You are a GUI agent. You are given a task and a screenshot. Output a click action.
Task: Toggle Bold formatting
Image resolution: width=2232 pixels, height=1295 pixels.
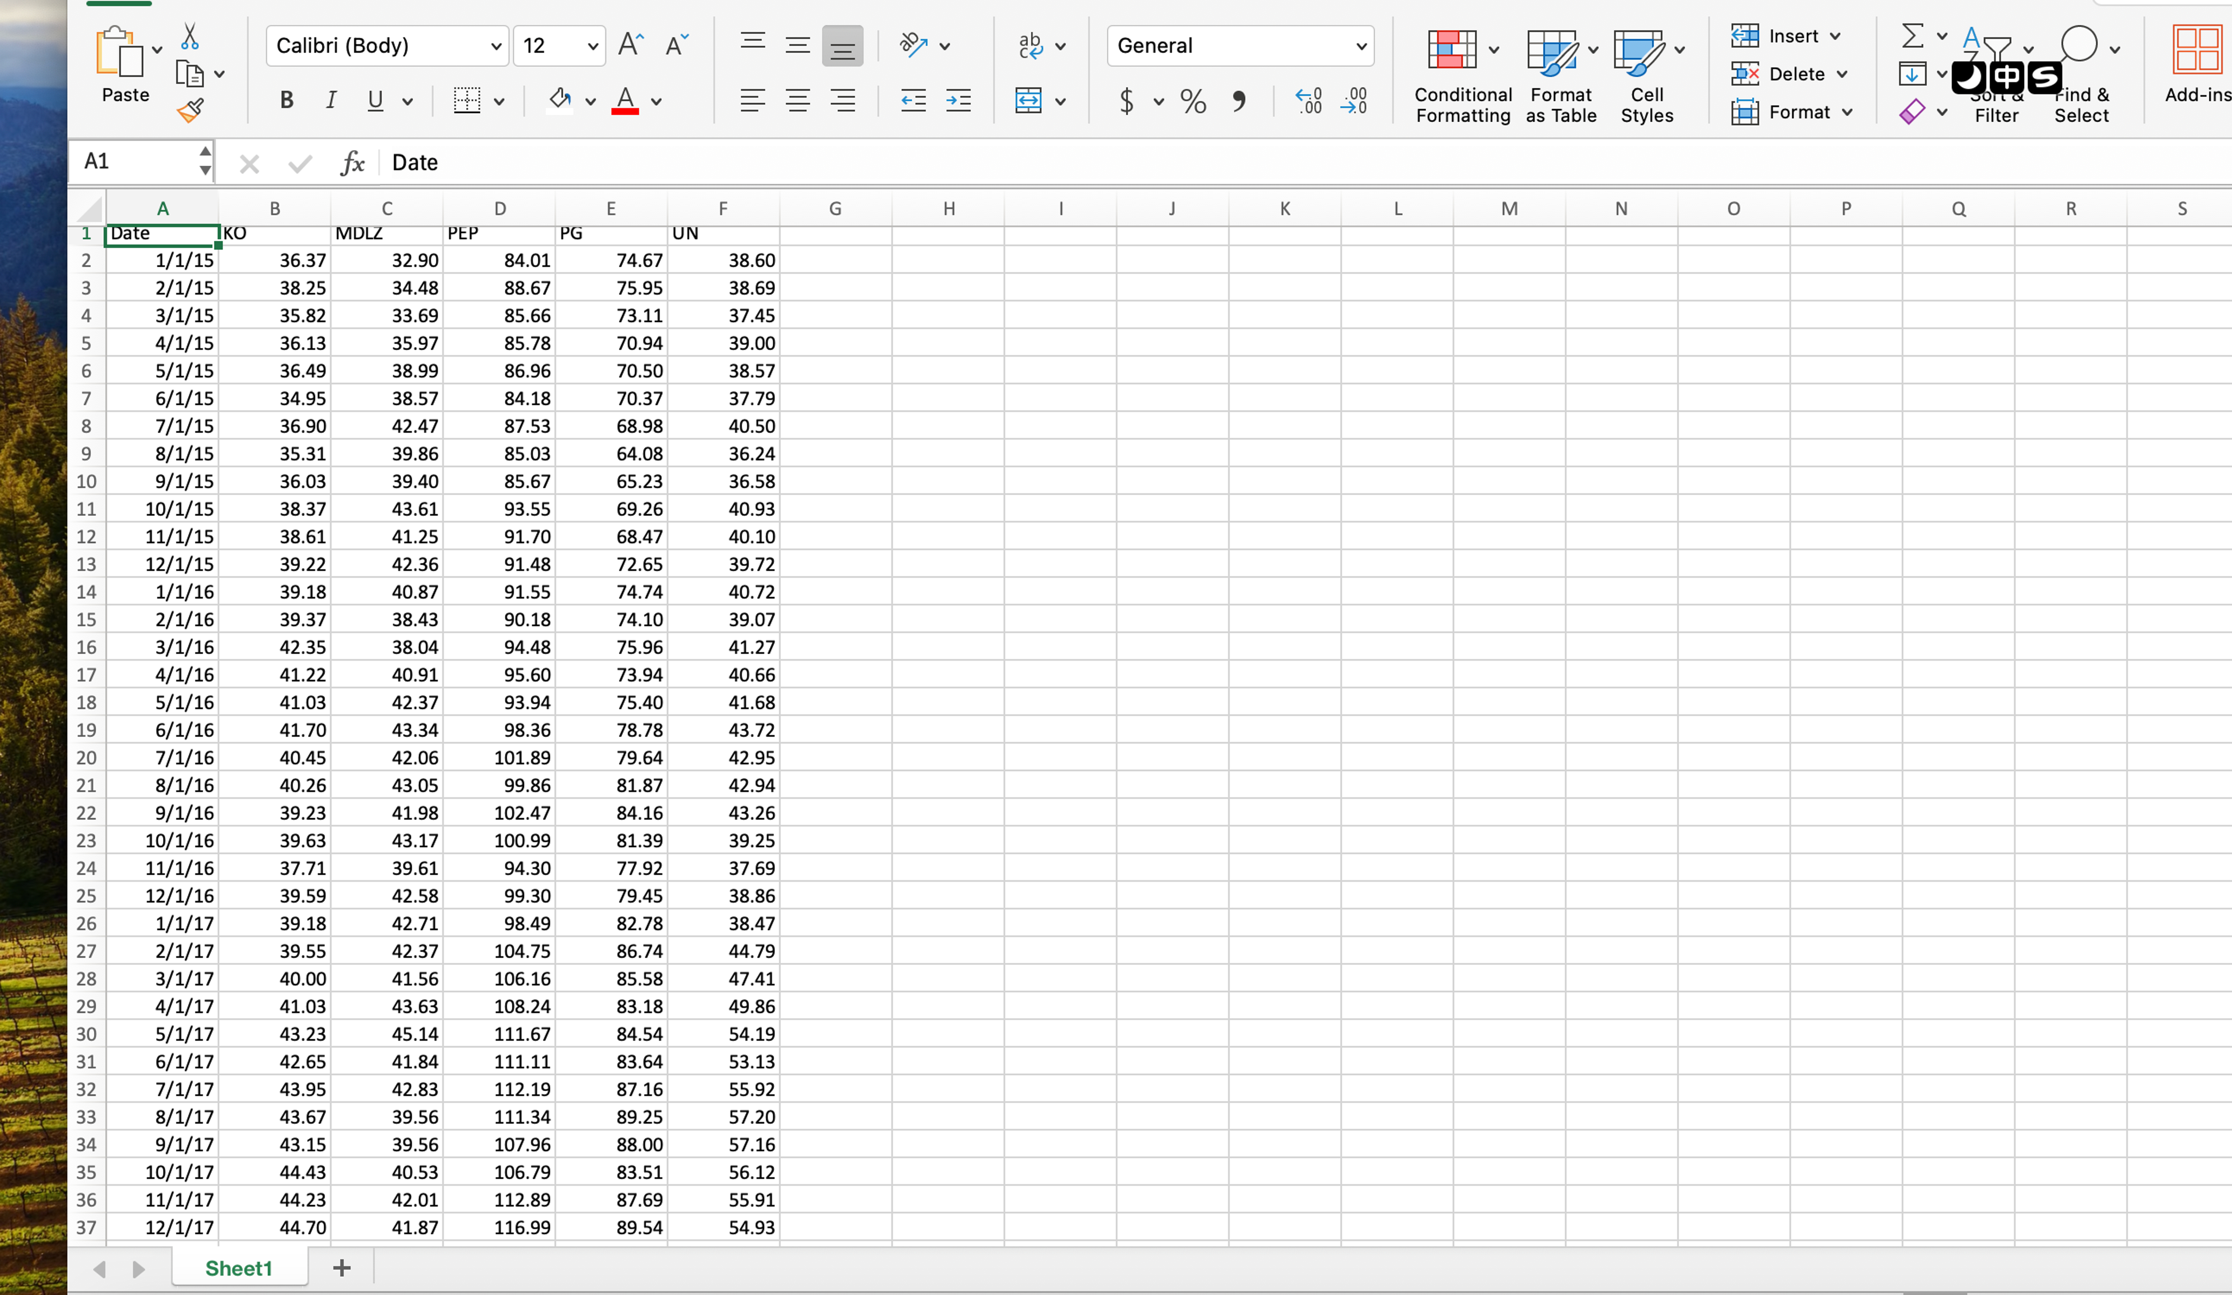point(286,100)
